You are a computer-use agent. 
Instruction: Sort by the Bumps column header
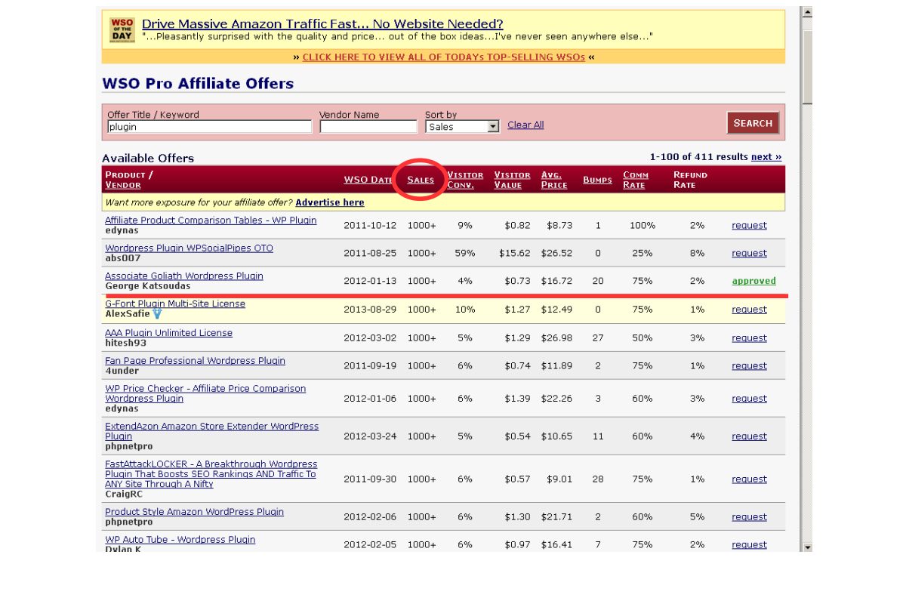pos(597,180)
